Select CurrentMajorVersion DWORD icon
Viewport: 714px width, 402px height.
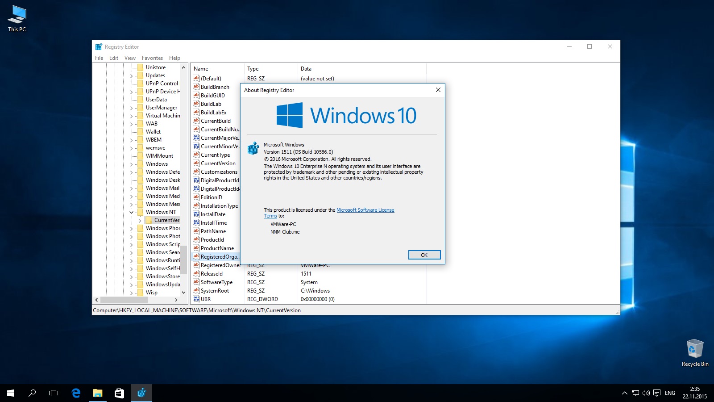196,138
